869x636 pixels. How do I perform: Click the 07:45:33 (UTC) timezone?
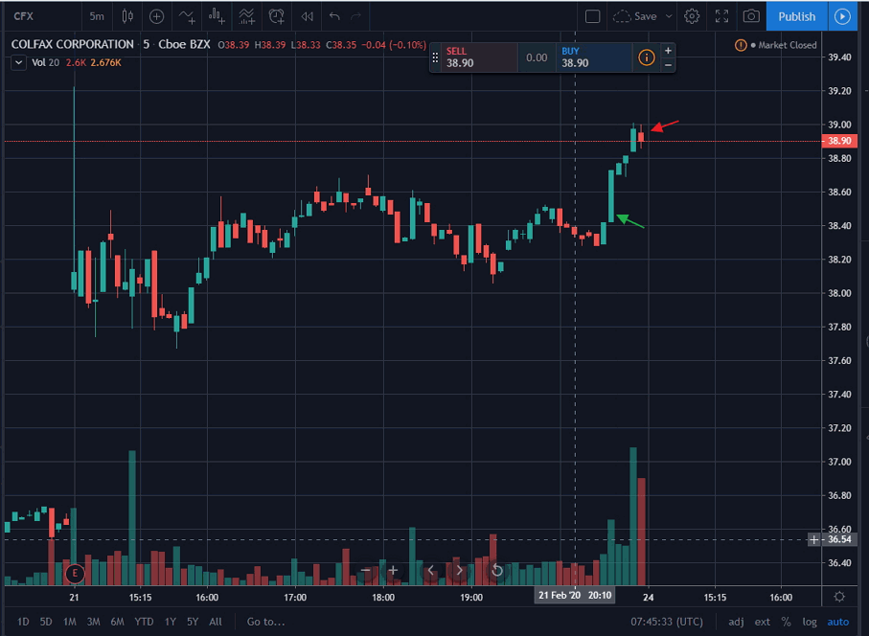click(667, 622)
